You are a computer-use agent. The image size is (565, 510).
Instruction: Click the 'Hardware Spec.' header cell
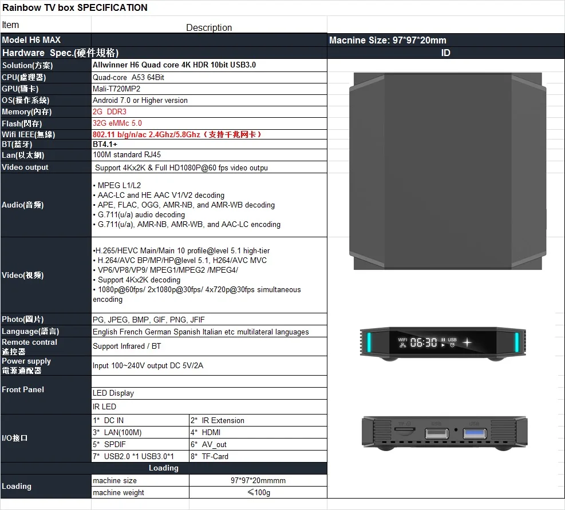164,53
